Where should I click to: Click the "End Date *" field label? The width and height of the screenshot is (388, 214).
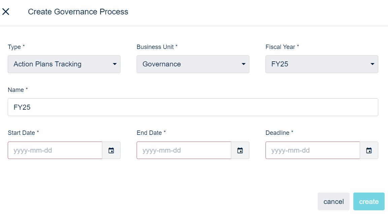coord(151,133)
